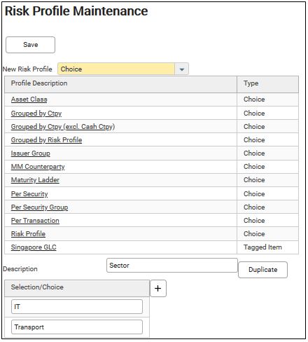
Task: Open the MM Counterparty profile link
Action: coord(38,167)
